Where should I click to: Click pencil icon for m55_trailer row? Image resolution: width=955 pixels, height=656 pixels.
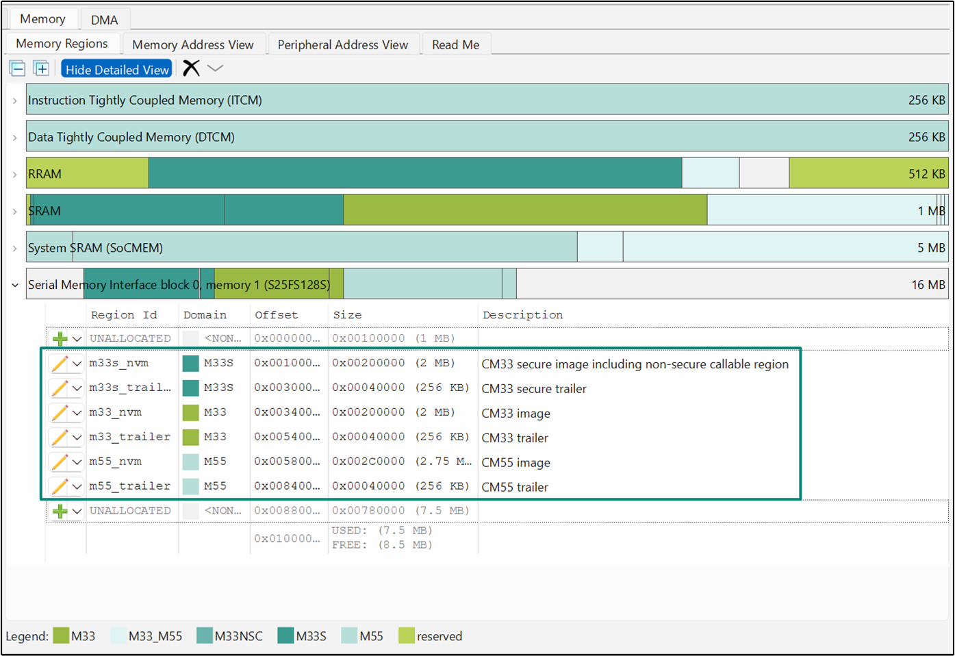click(60, 487)
